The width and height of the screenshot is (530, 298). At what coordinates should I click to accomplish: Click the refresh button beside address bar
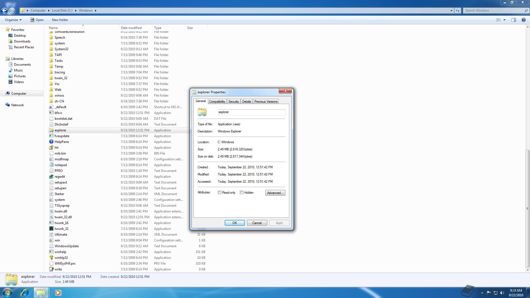coord(458,10)
